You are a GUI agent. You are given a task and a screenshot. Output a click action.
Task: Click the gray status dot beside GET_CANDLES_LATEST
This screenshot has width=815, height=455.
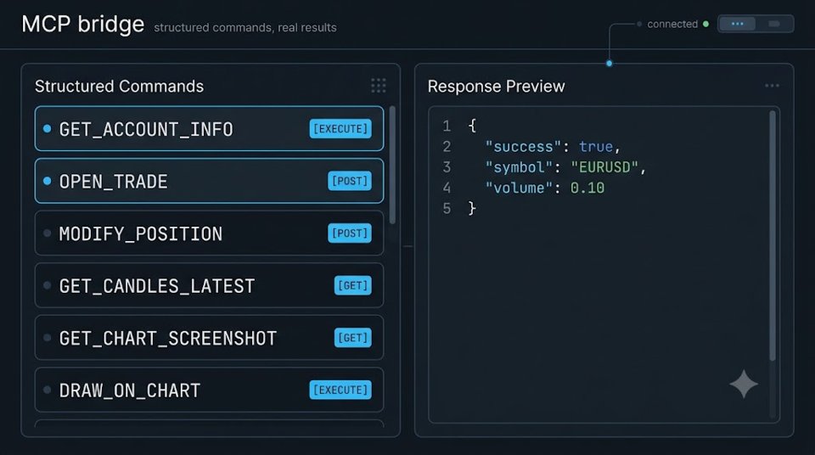tap(48, 285)
